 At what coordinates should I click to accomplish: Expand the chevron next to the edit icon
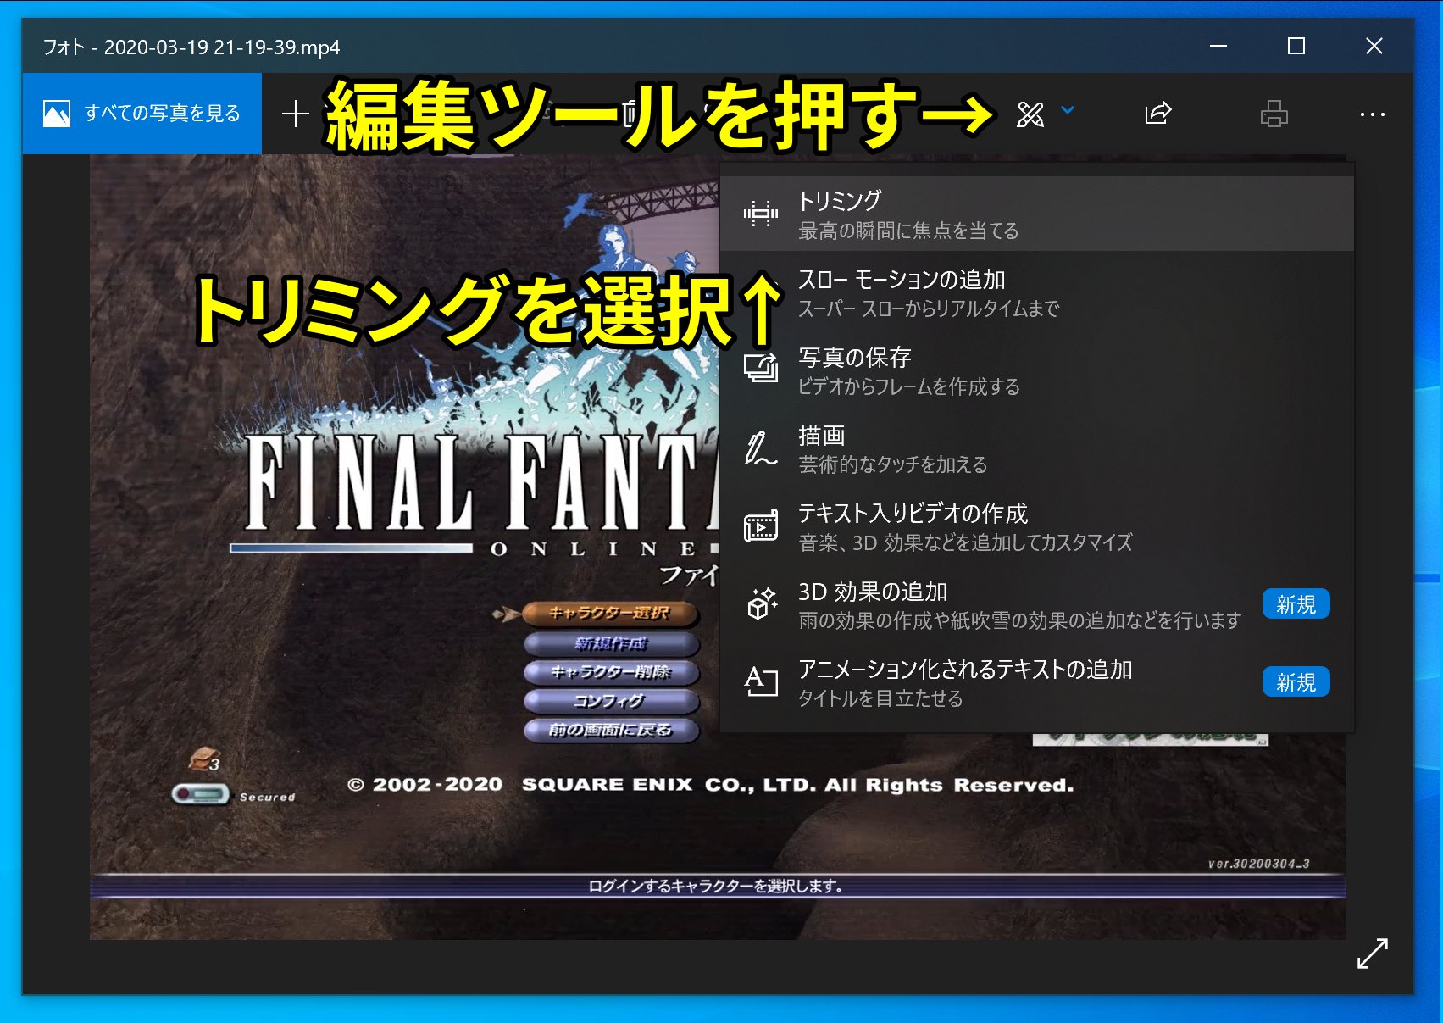[x=1068, y=110]
